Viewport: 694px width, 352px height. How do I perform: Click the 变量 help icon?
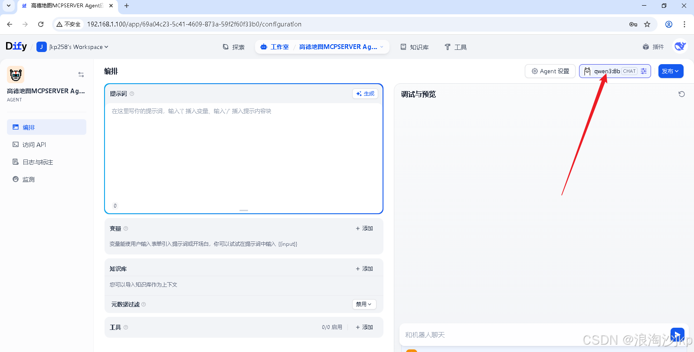click(x=126, y=228)
